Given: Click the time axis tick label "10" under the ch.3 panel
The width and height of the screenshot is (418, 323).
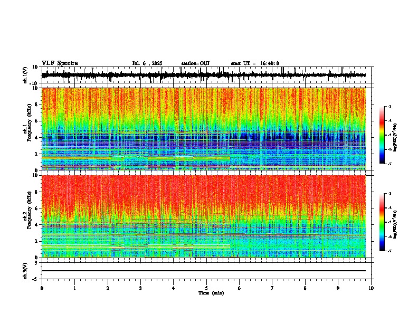Looking at the screenshot, I should [371, 288].
